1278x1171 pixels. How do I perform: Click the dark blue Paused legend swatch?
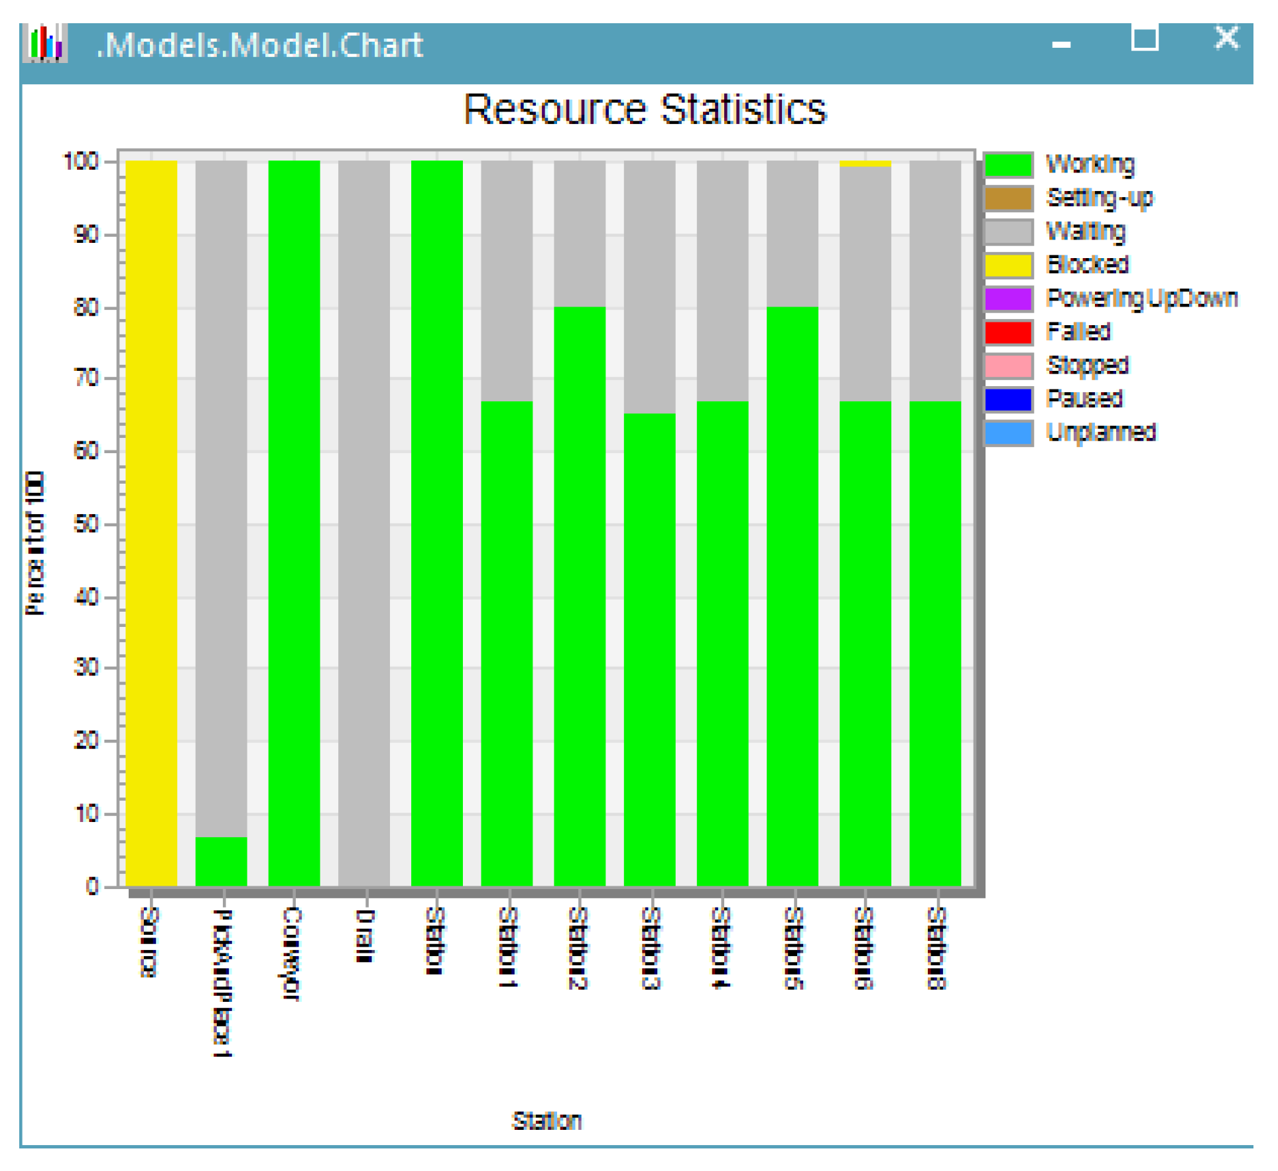(1007, 399)
